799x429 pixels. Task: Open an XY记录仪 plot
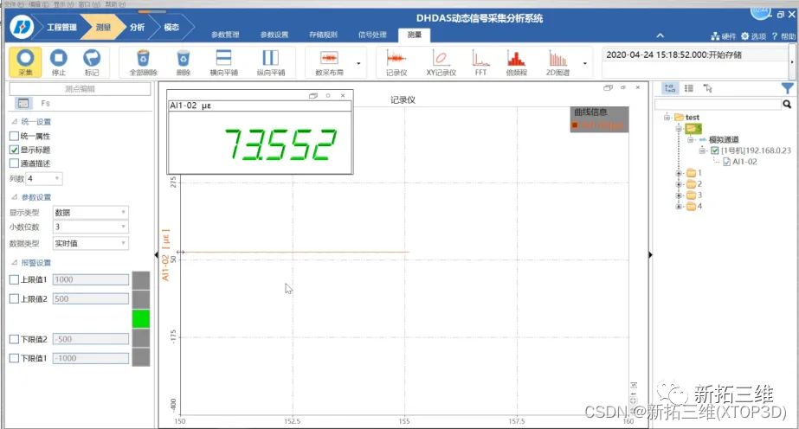coord(441,62)
